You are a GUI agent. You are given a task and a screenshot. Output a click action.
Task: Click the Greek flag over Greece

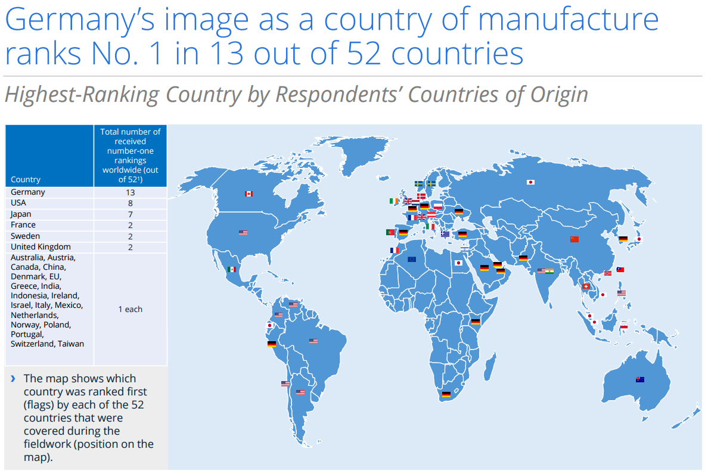click(445, 234)
